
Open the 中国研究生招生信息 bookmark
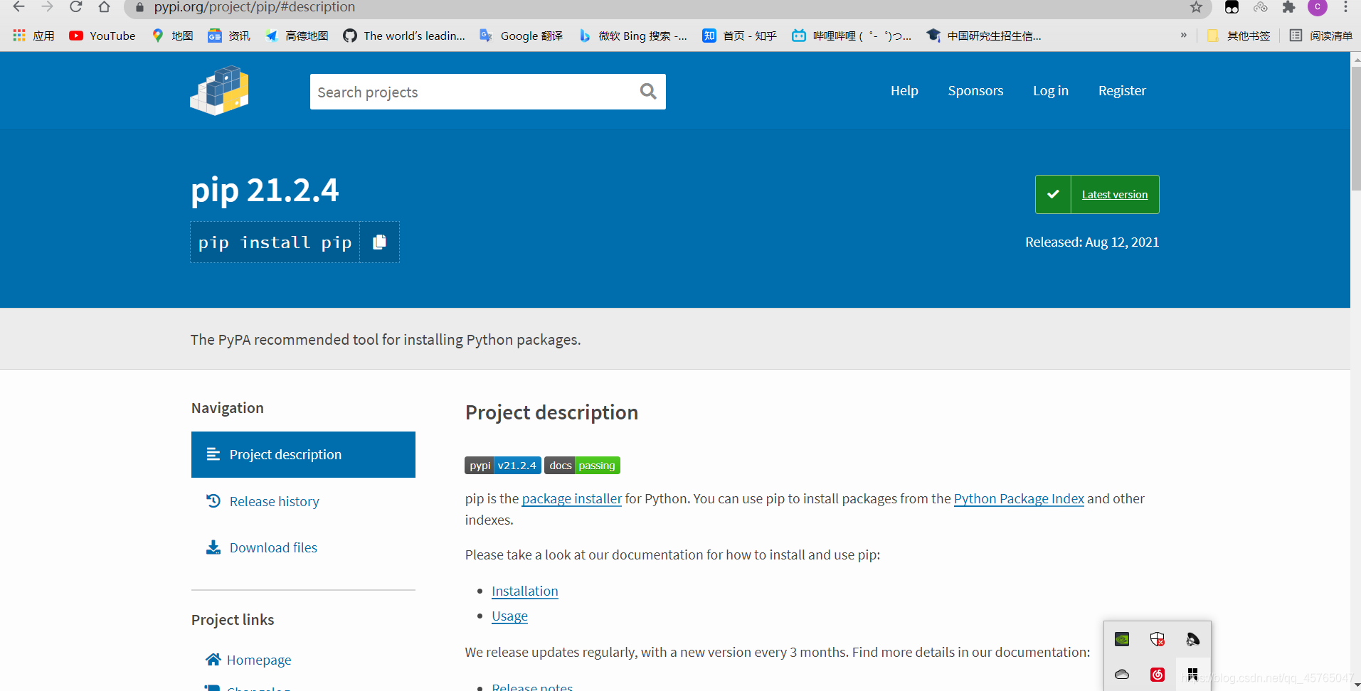click(x=984, y=36)
